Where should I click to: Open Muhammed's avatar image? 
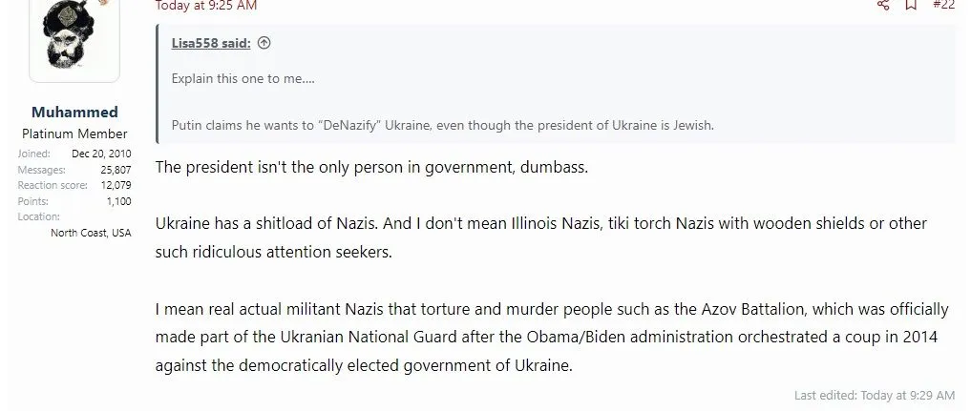tap(74, 40)
